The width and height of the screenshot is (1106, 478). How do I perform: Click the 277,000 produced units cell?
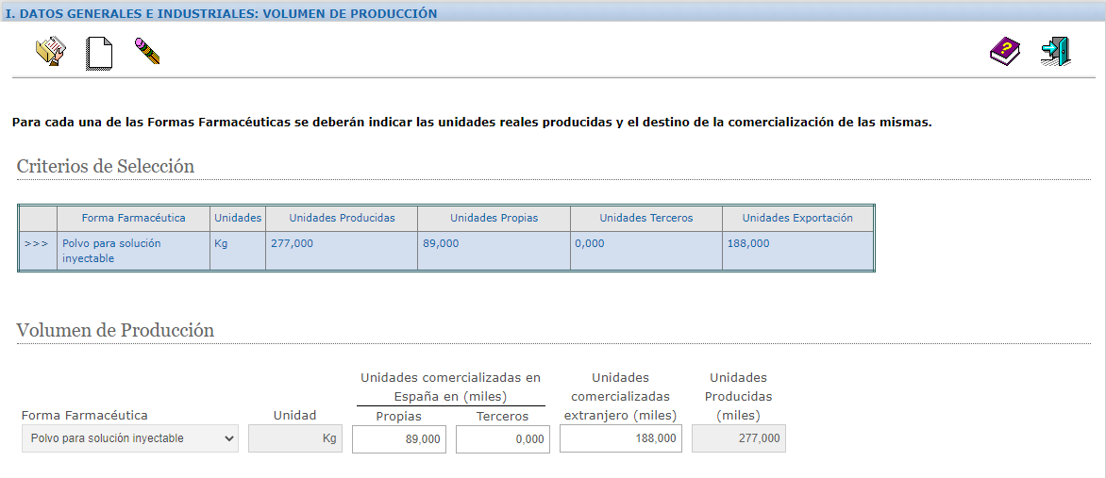point(292,243)
